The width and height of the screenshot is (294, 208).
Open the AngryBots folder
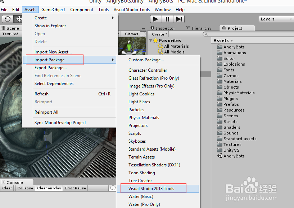(231, 47)
